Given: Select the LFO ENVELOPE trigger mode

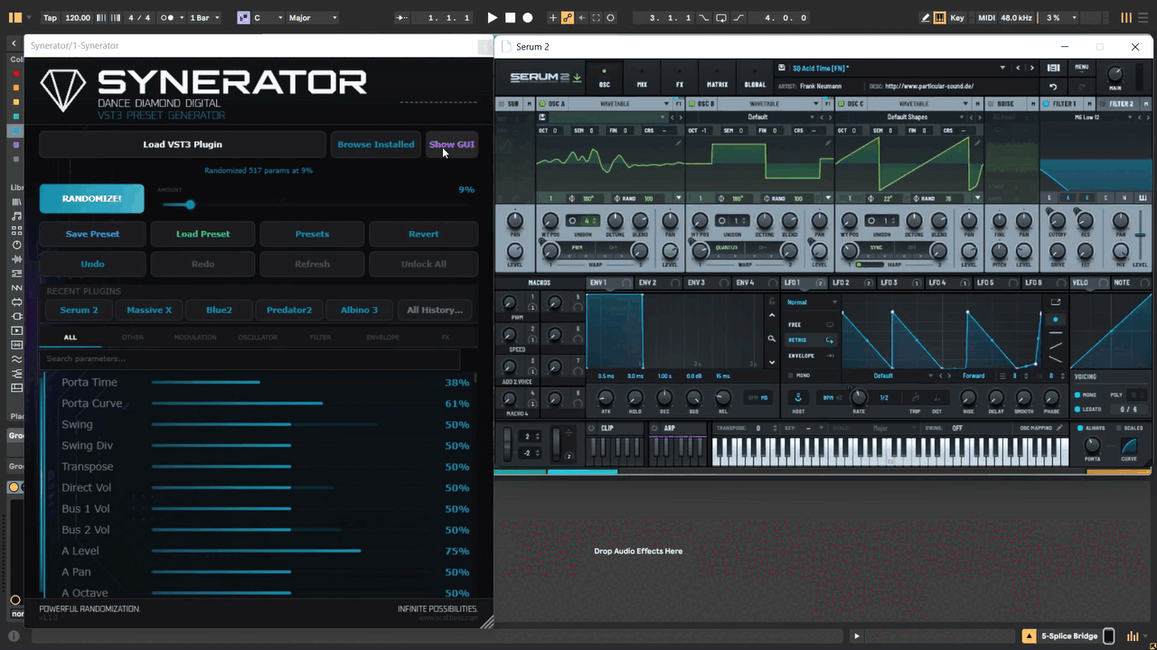Looking at the screenshot, I should click(x=810, y=356).
